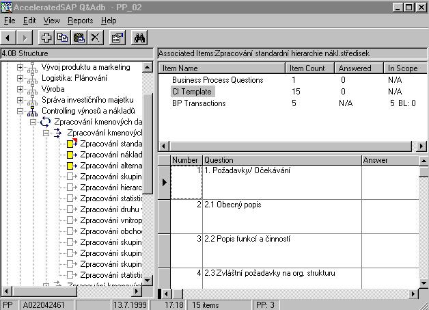Click the process icon beside Zpracování druhu

[x=72, y=209]
